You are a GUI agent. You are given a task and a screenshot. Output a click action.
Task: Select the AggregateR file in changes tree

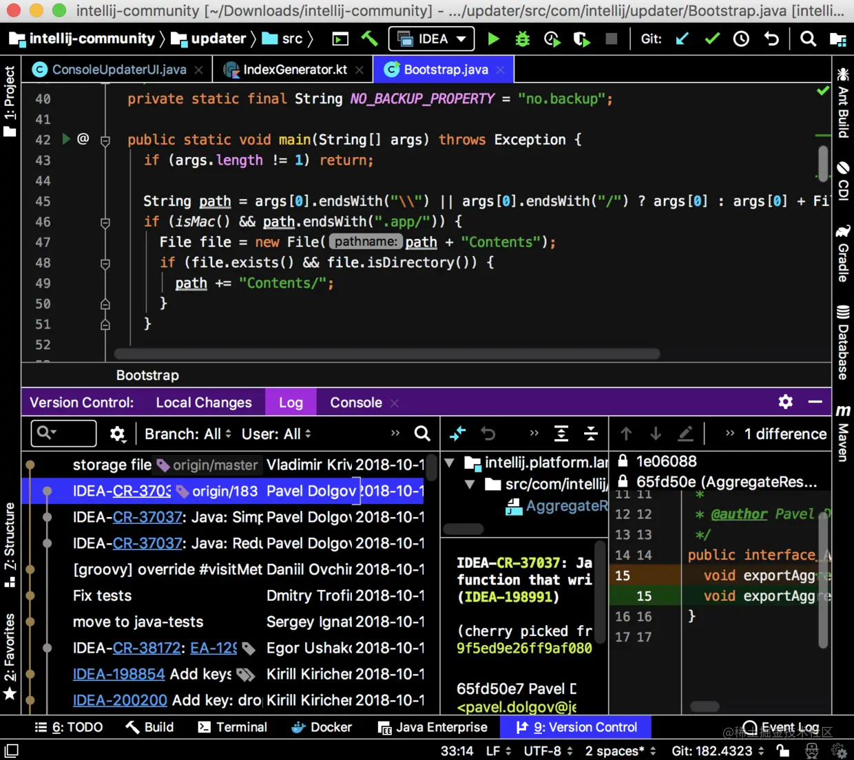click(x=556, y=506)
